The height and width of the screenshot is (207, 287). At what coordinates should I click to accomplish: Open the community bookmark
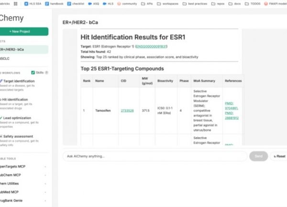[x=127, y=4]
